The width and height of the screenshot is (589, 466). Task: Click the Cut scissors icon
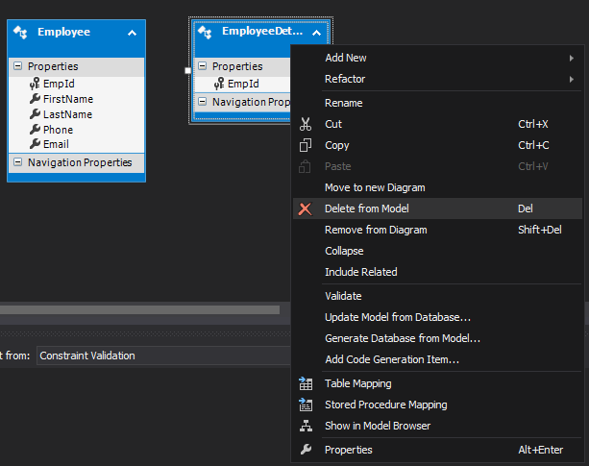click(306, 124)
